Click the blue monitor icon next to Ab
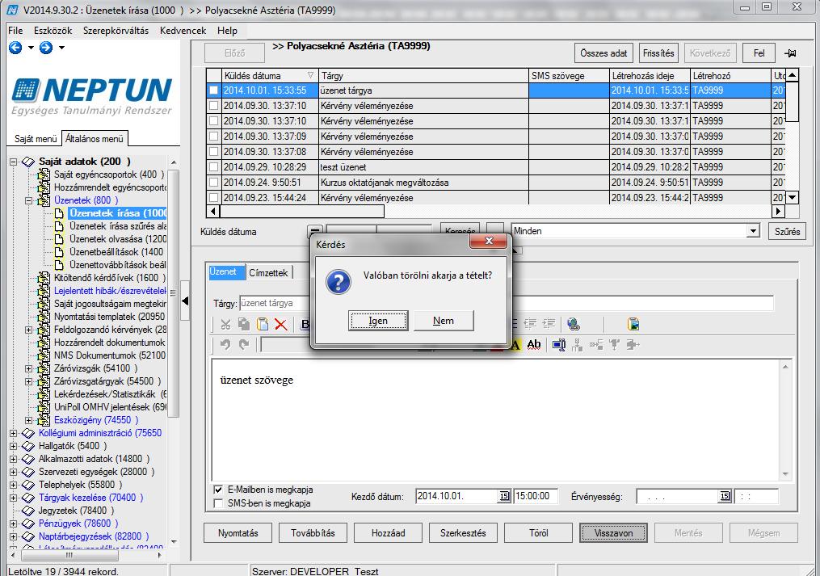This screenshot has height=576, width=820. (558, 344)
